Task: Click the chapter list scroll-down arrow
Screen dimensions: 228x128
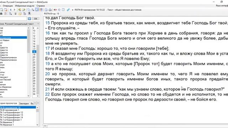Action: [x=38, y=96]
